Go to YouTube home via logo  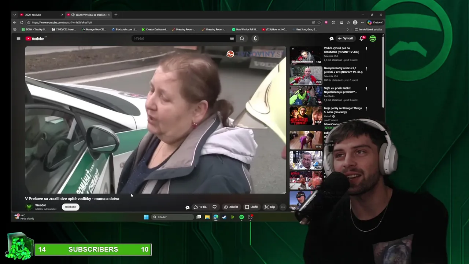pyautogui.click(x=35, y=38)
